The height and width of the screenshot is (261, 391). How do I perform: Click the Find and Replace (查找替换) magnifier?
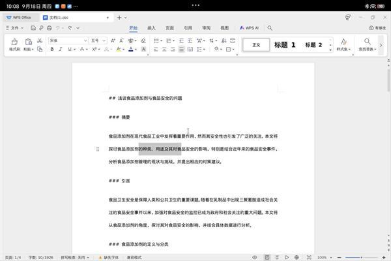[x=365, y=42]
